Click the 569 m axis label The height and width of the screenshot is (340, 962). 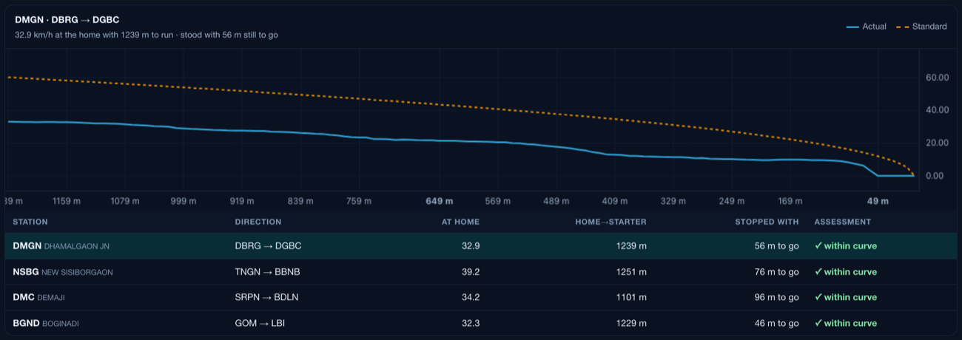(498, 201)
